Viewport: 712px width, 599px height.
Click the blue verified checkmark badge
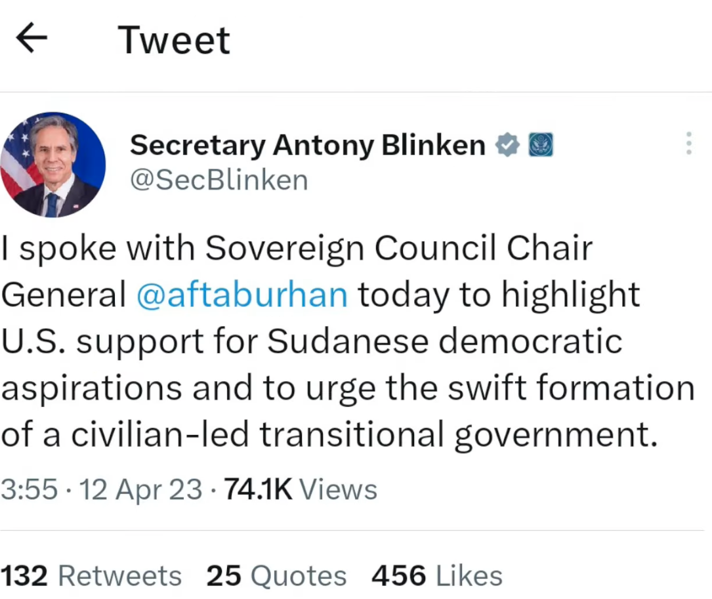(x=507, y=144)
